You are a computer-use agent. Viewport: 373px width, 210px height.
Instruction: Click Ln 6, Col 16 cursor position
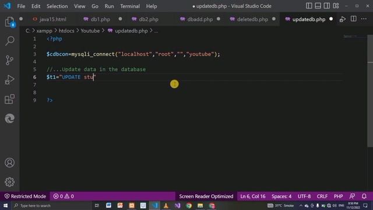[252, 197]
